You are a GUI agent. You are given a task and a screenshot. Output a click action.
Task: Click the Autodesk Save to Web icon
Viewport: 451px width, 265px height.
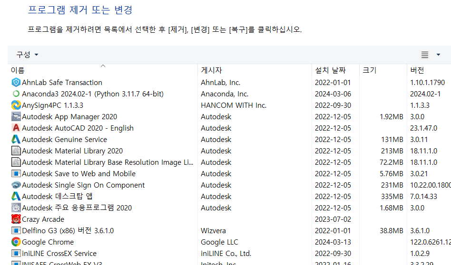point(16,174)
